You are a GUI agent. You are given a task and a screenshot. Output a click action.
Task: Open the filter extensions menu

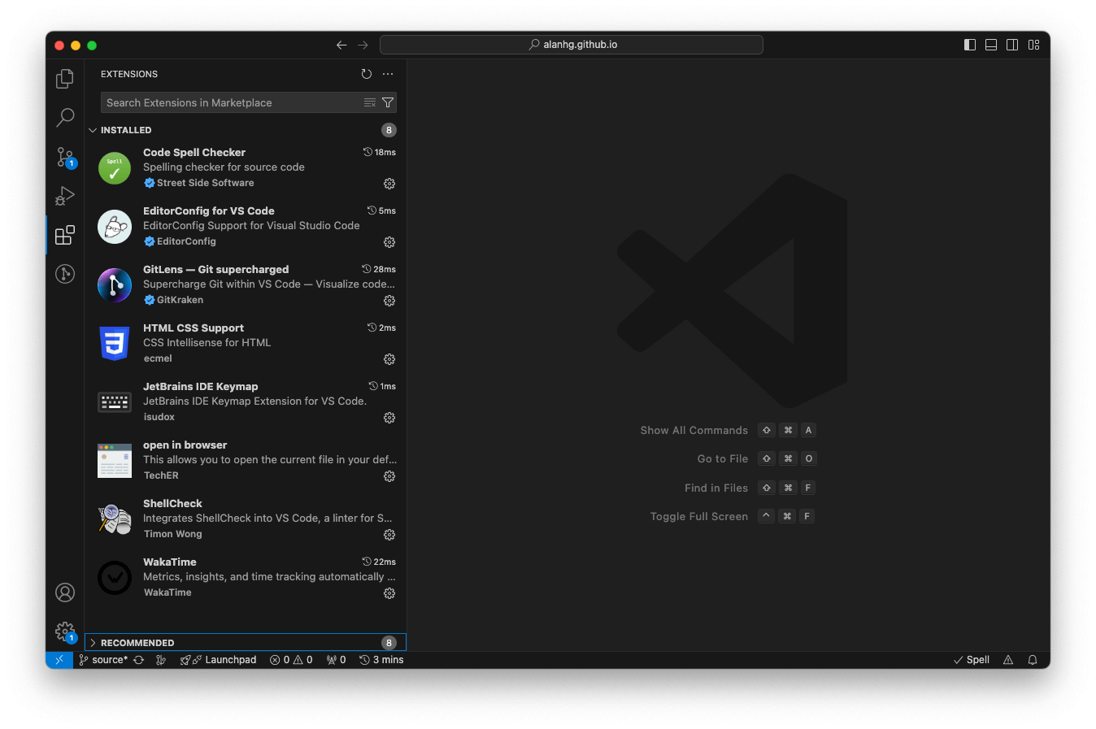click(388, 102)
